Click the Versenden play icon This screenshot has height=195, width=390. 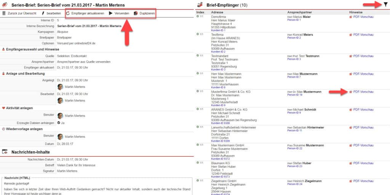pyautogui.click(x=110, y=13)
